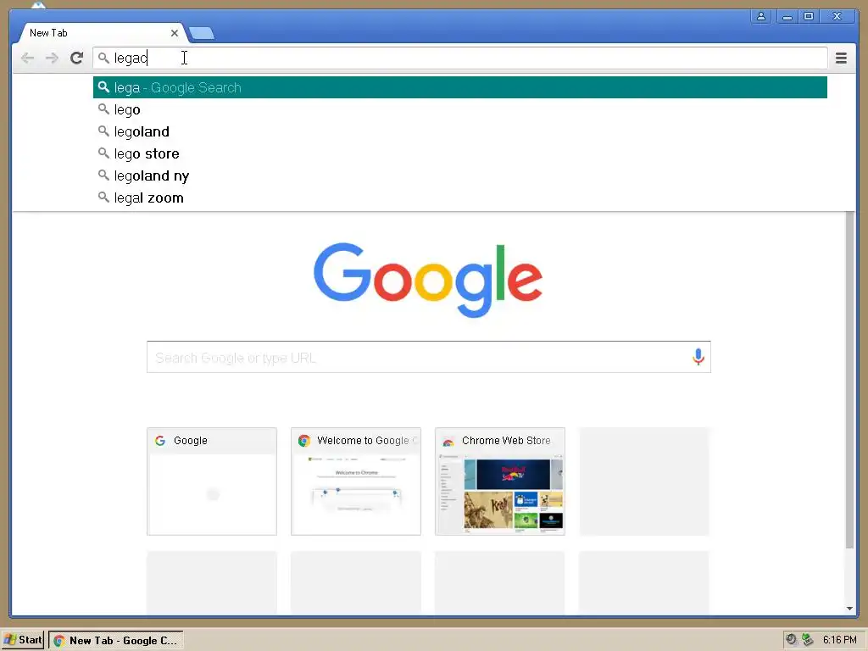Open the Chrome hamburger menu

coord(841,58)
